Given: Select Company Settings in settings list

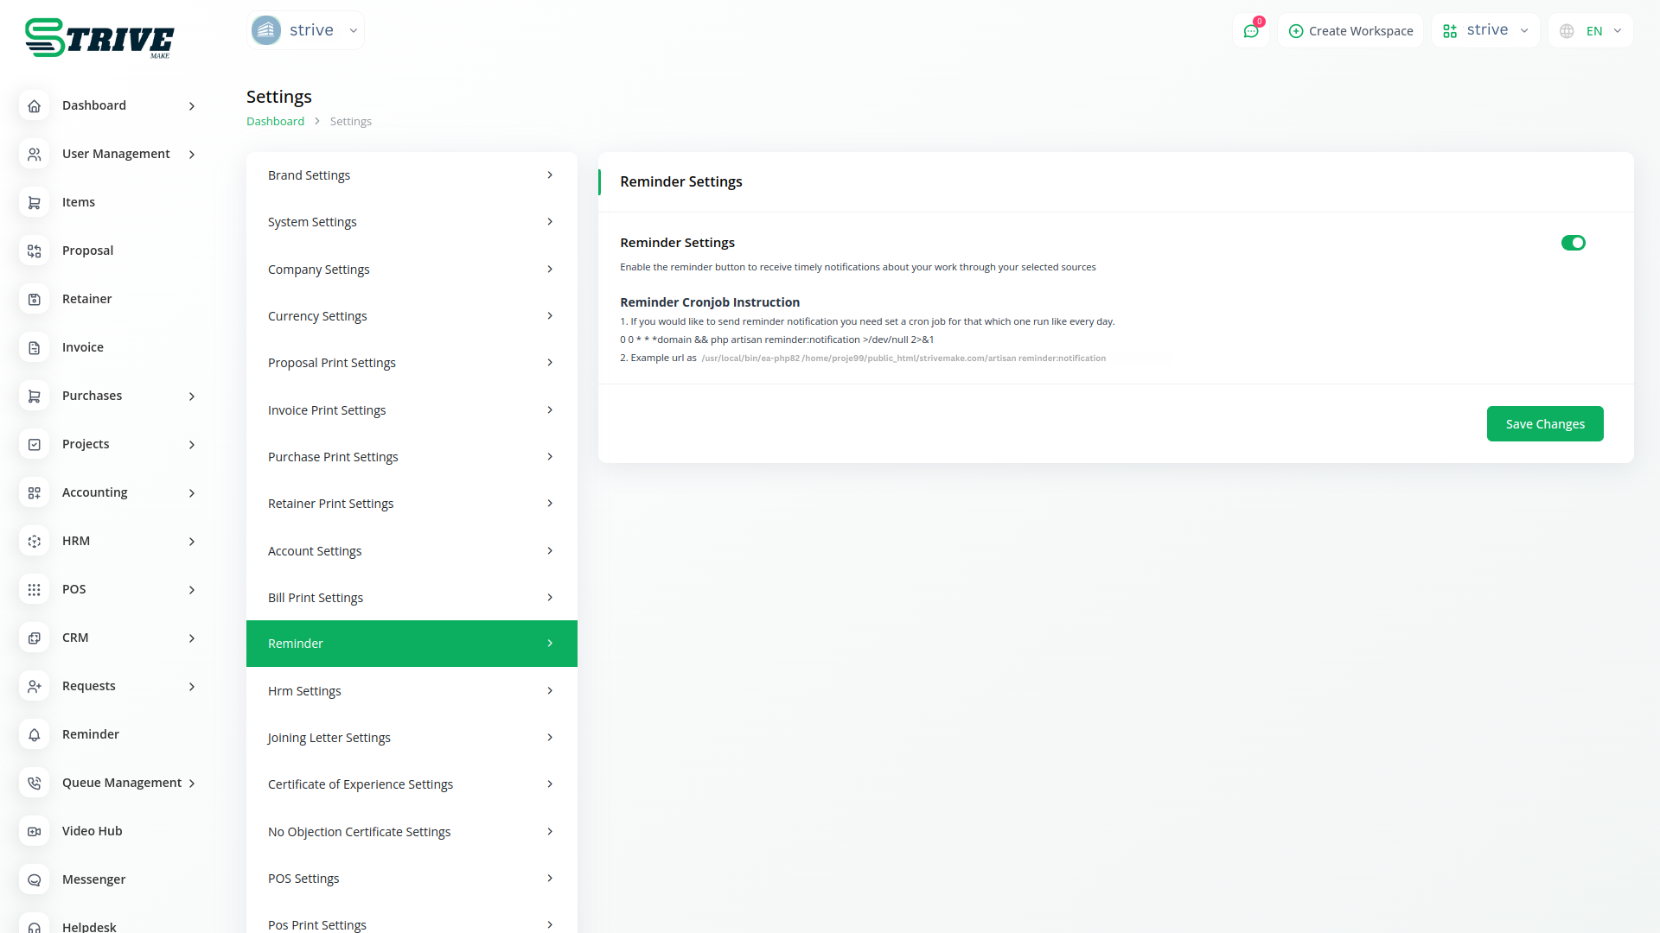Looking at the screenshot, I should [x=412, y=270].
